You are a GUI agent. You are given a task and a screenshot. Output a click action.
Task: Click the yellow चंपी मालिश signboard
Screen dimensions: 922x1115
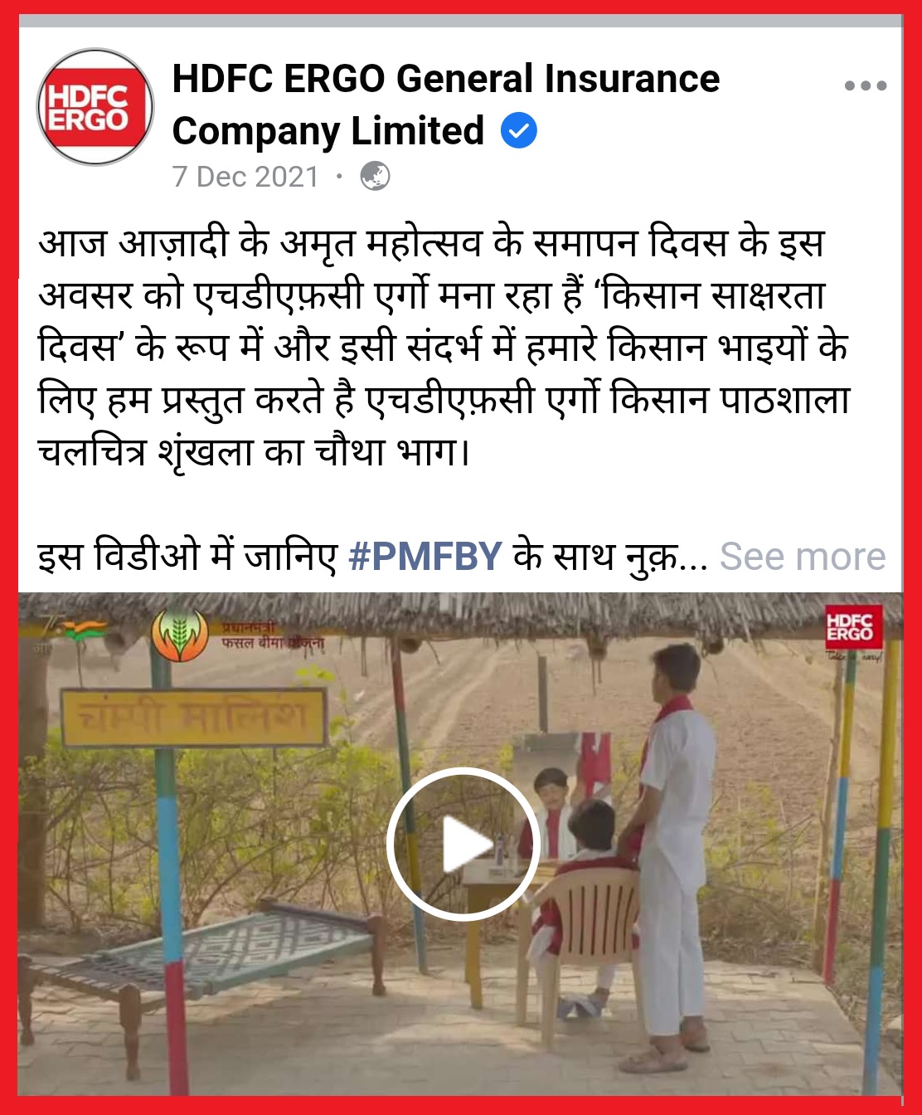[193, 716]
